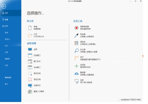The image size is (148, 104).
Task: Select 矩形区域 rectangular region capture
Action: coord(34,73)
